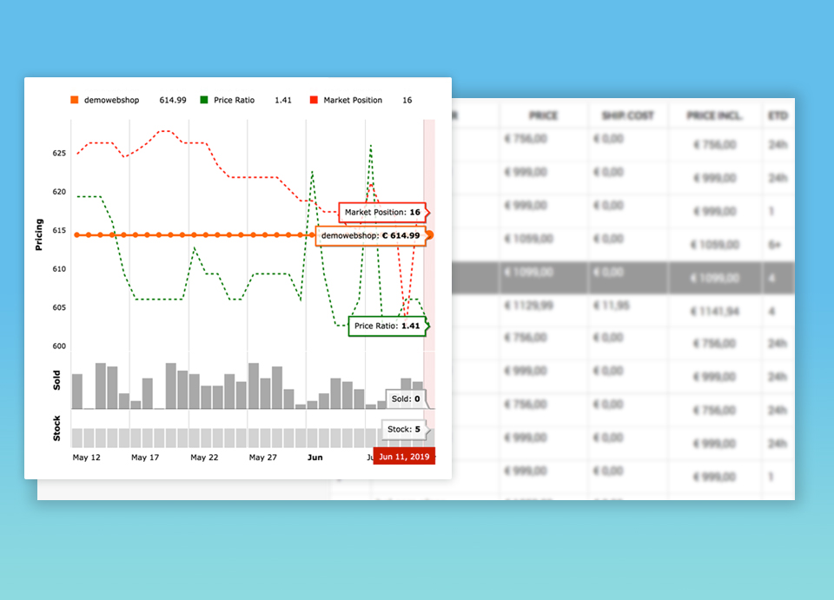Select the demowebshop € 614.99 tooltip label

click(370, 235)
